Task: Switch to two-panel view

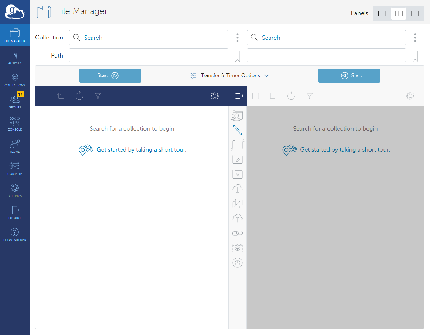Action: point(399,14)
